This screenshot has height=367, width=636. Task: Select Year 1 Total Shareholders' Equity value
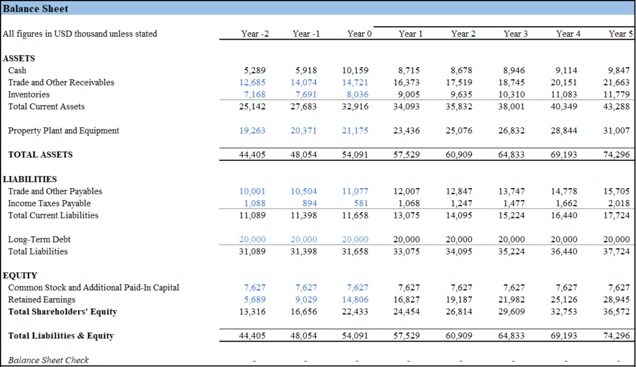[x=409, y=312]
